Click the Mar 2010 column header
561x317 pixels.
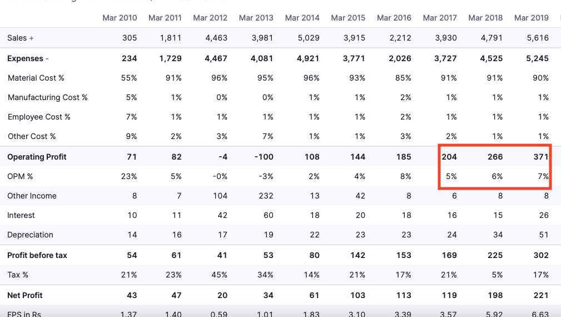[x=120, y=18]
